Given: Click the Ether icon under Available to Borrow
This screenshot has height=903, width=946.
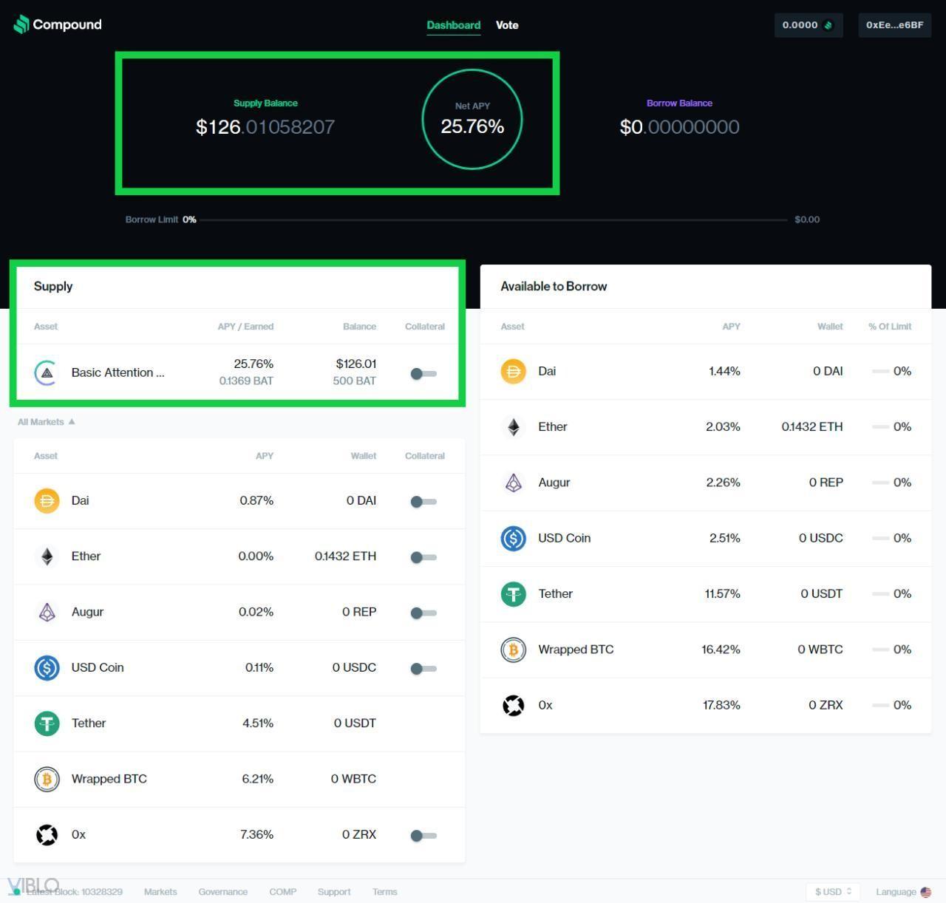Looking at the screenshot, I should tap(513, 426).
